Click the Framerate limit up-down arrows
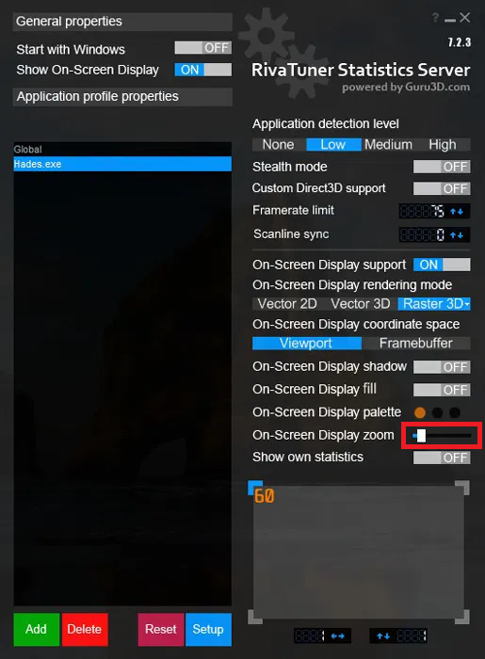Image resolution: width=485 pixels, height=659 pixels. (457, 212)
